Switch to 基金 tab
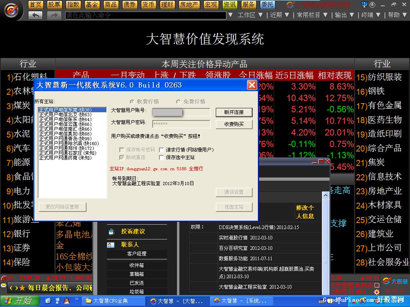The width and height of the screenshot is (410, 307). [x=92, y=4]
